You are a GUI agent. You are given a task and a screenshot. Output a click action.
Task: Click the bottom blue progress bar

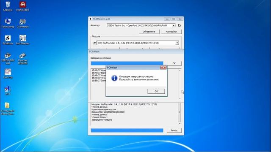[x=127, y=130]
